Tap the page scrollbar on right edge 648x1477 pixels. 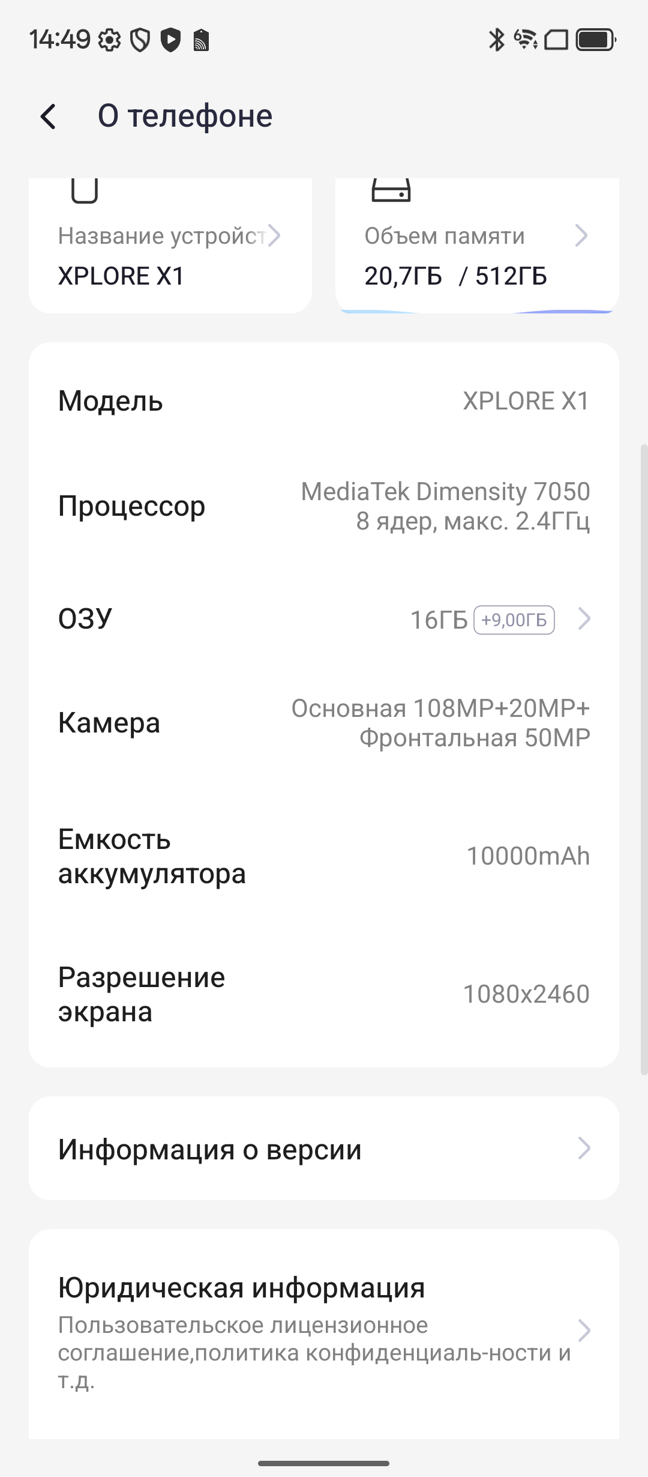click(x=644, y=757)
